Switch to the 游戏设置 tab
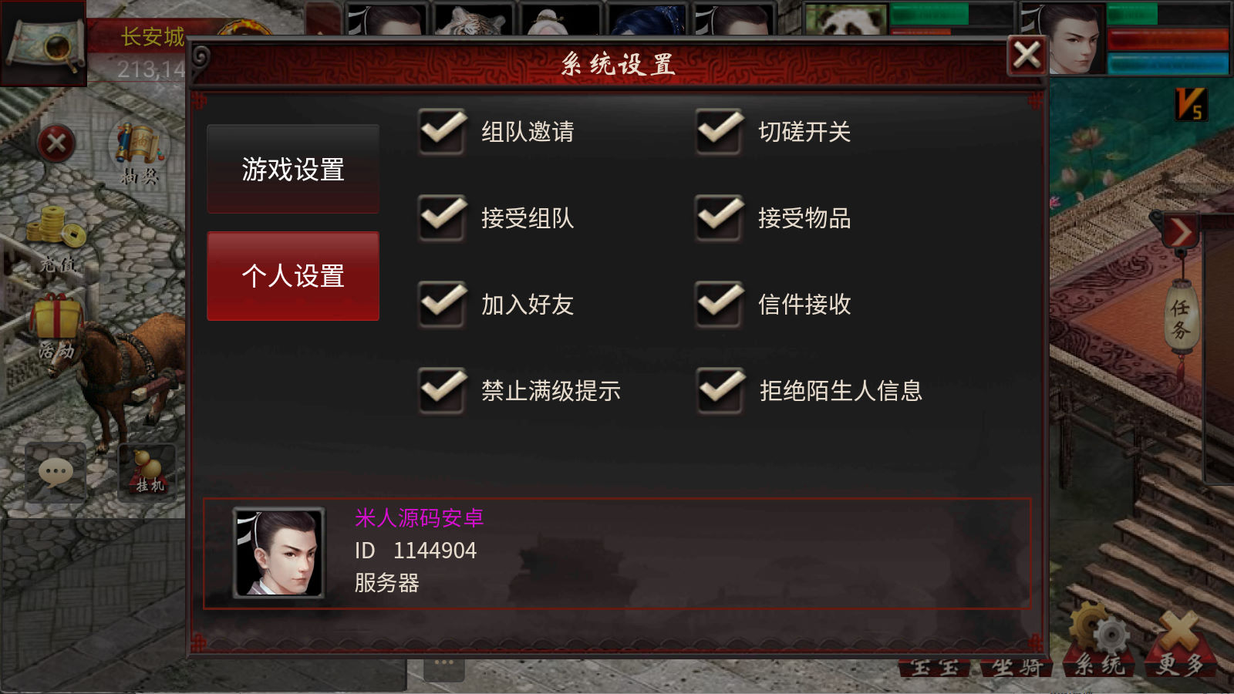The image size is (1234, 694). [x=293, y=169]
